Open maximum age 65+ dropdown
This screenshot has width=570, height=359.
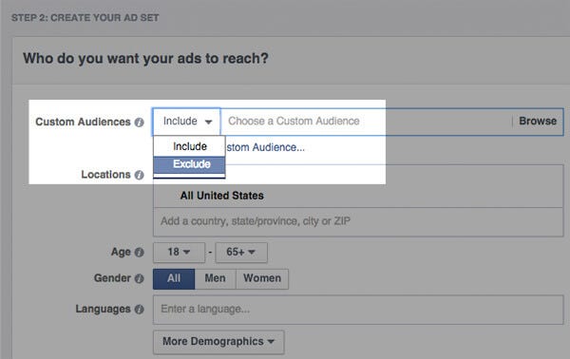[241, 253]
